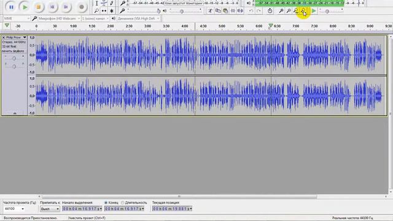Click the playhead marker near 6:30

(270, 26)
